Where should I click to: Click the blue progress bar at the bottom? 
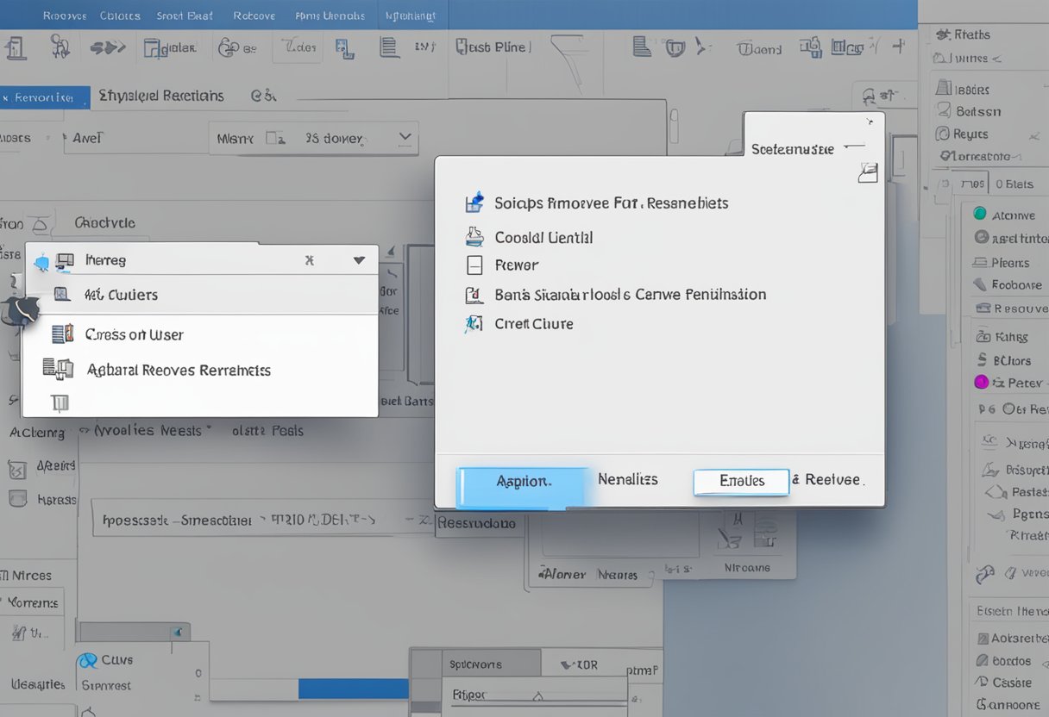point(353,688)
